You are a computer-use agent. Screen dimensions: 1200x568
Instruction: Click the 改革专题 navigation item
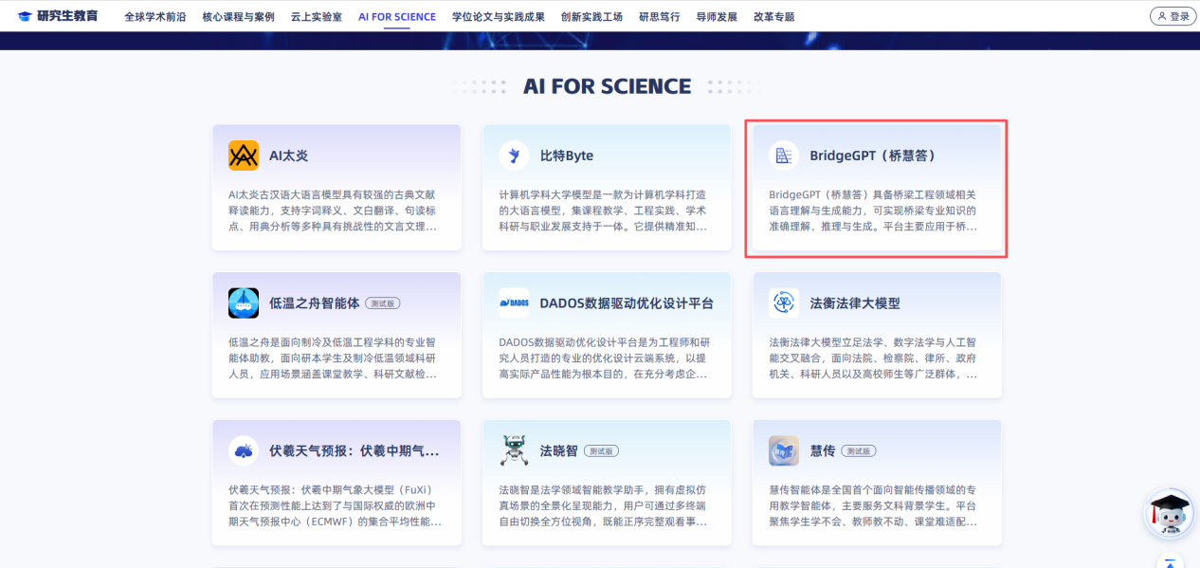point(773,17)
